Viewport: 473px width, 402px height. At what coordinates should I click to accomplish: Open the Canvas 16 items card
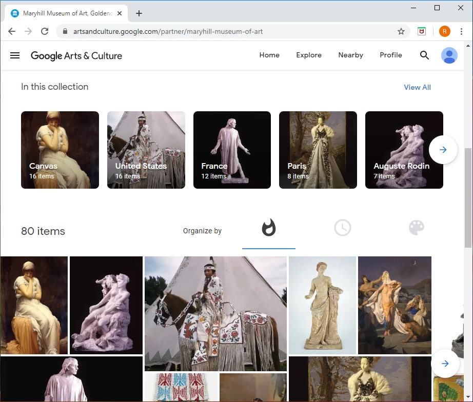60,150
